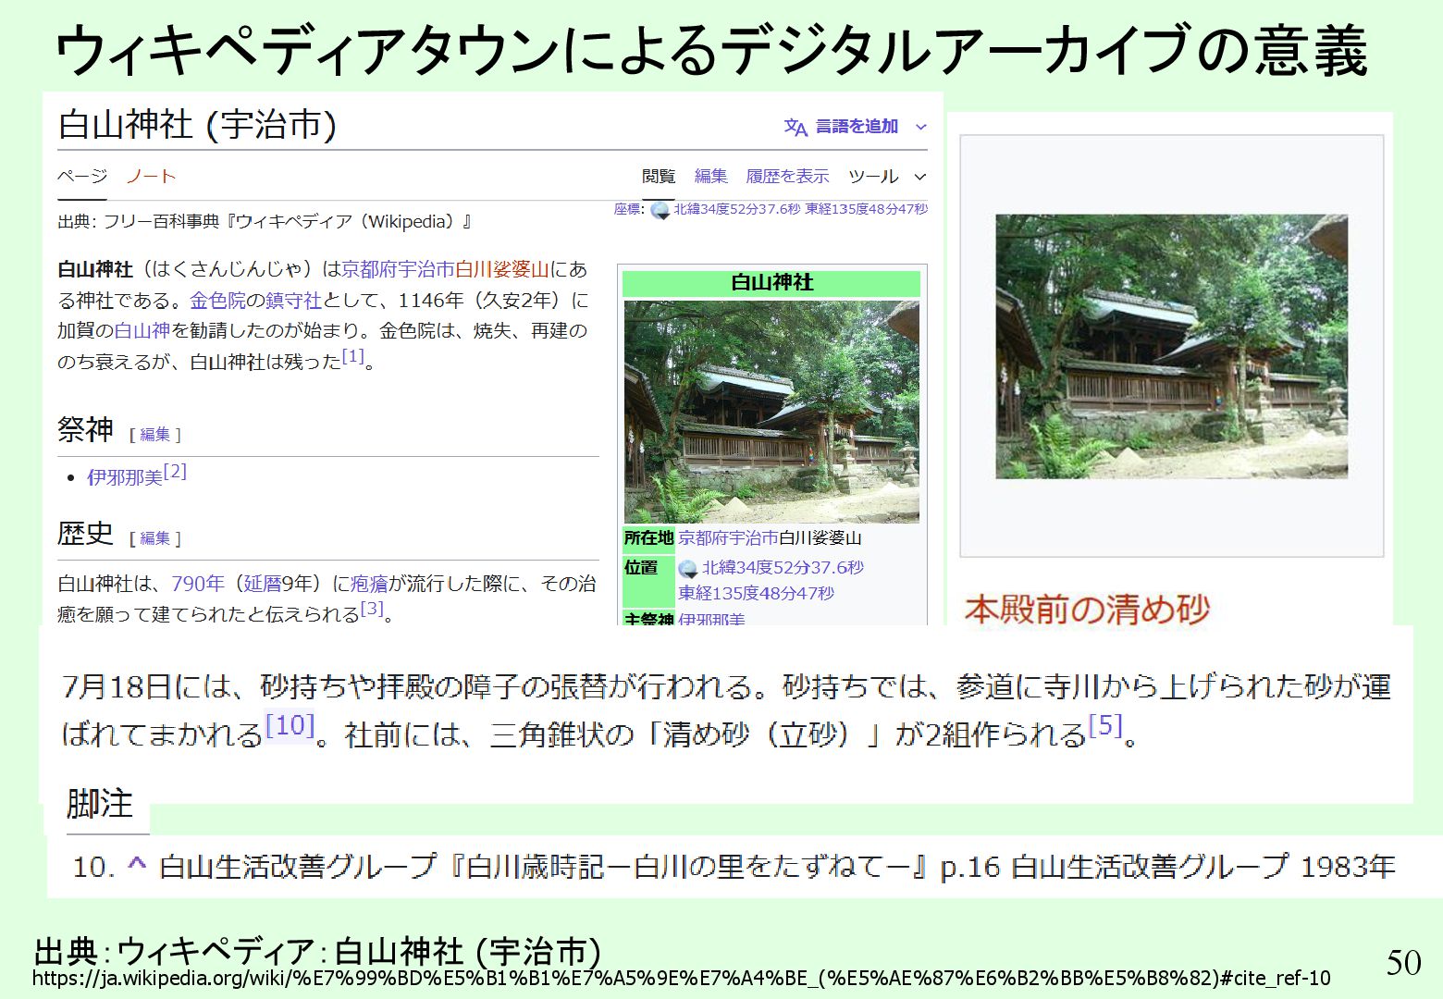Click the 編集 link beside 歴史 heading

tap(155, 537)
